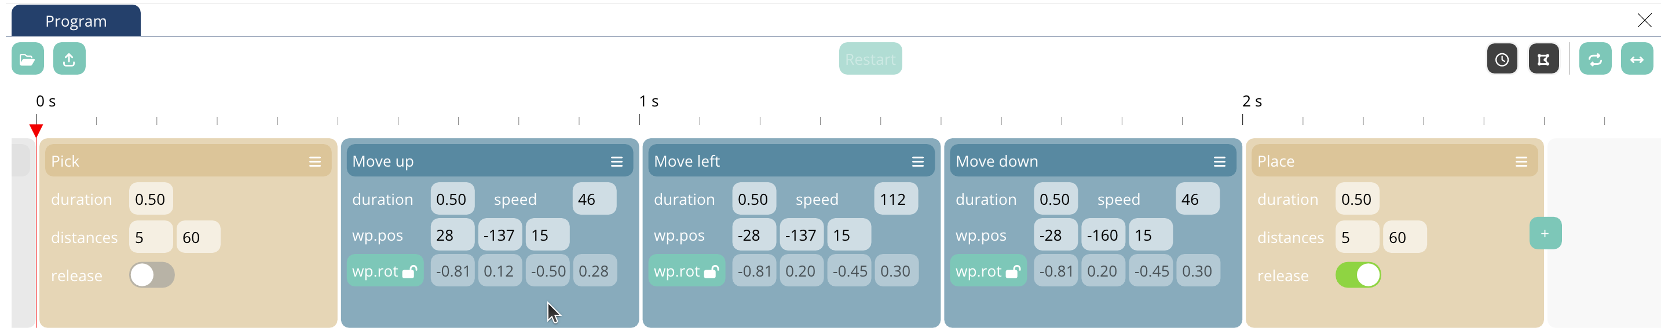The width and height of the screenshot is (1661, 335).
Task: Click the Move left speed field 112
Action: click(895, 199)
